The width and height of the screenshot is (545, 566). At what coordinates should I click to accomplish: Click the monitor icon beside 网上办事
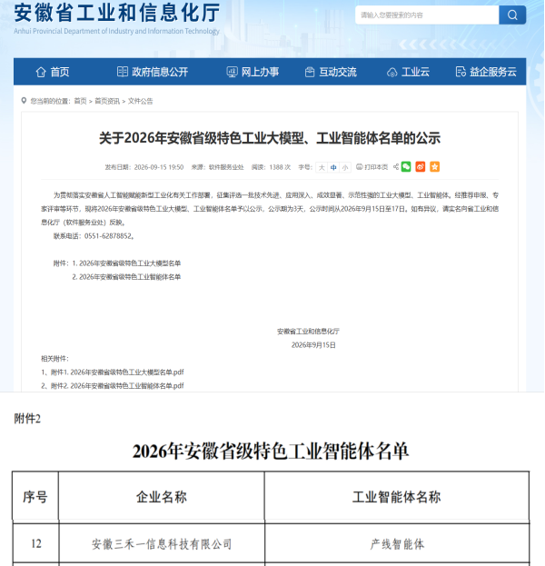232,72
